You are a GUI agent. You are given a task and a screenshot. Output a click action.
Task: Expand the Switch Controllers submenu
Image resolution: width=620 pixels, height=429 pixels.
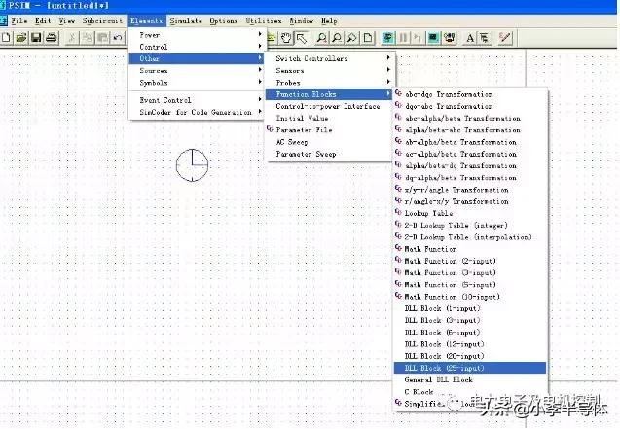329,58
